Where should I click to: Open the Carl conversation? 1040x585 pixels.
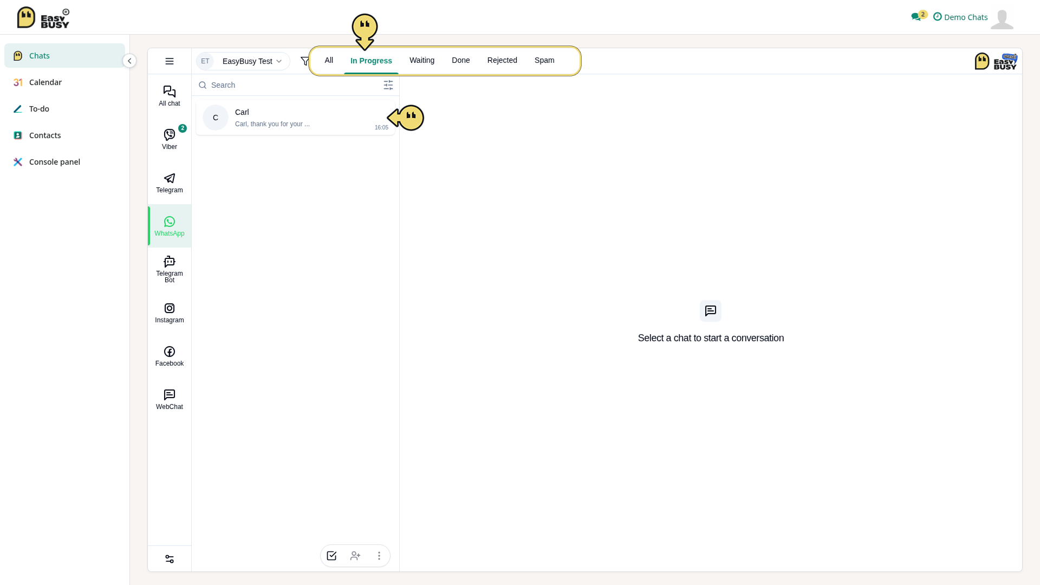tap(295, 118)
